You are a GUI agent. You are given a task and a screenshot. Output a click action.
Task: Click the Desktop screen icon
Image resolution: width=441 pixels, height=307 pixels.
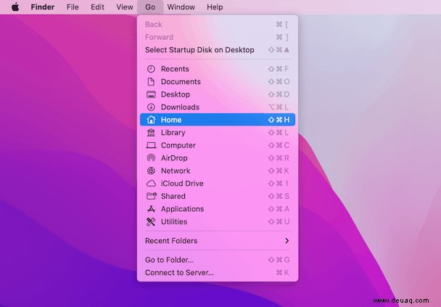pyautogui.click(x=151, y=94)
